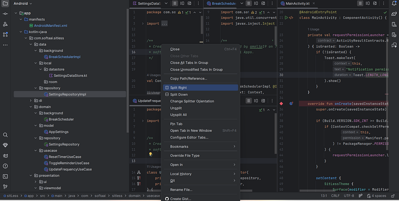The width and height of the screenshot is (399, 201).
Task: Select ToggleReminderUseCase in project tree
Action: [x=66, y=163]
